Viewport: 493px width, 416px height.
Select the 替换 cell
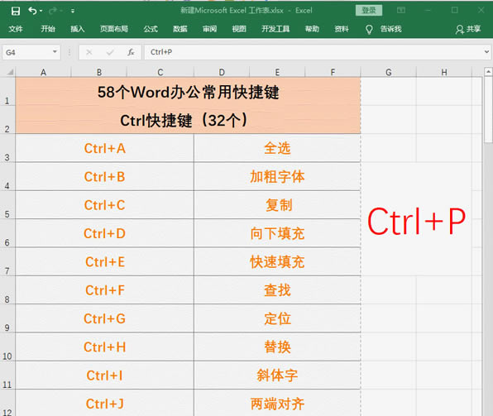click(x=277, y=347)
